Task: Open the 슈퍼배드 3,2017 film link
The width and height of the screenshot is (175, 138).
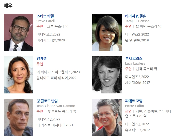Action: tap(137, 130)
